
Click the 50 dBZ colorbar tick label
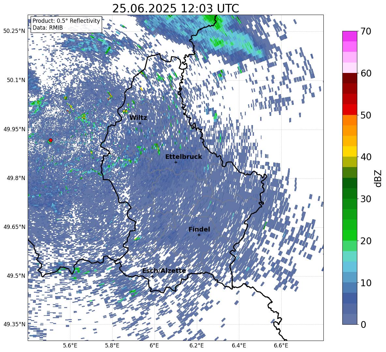coord(366,115)
